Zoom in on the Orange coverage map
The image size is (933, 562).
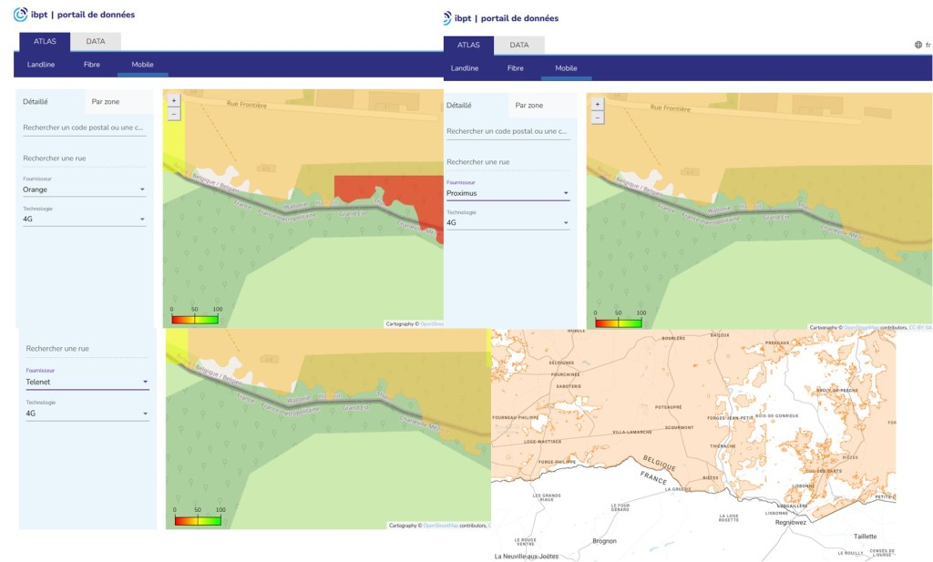pos(173,100)
